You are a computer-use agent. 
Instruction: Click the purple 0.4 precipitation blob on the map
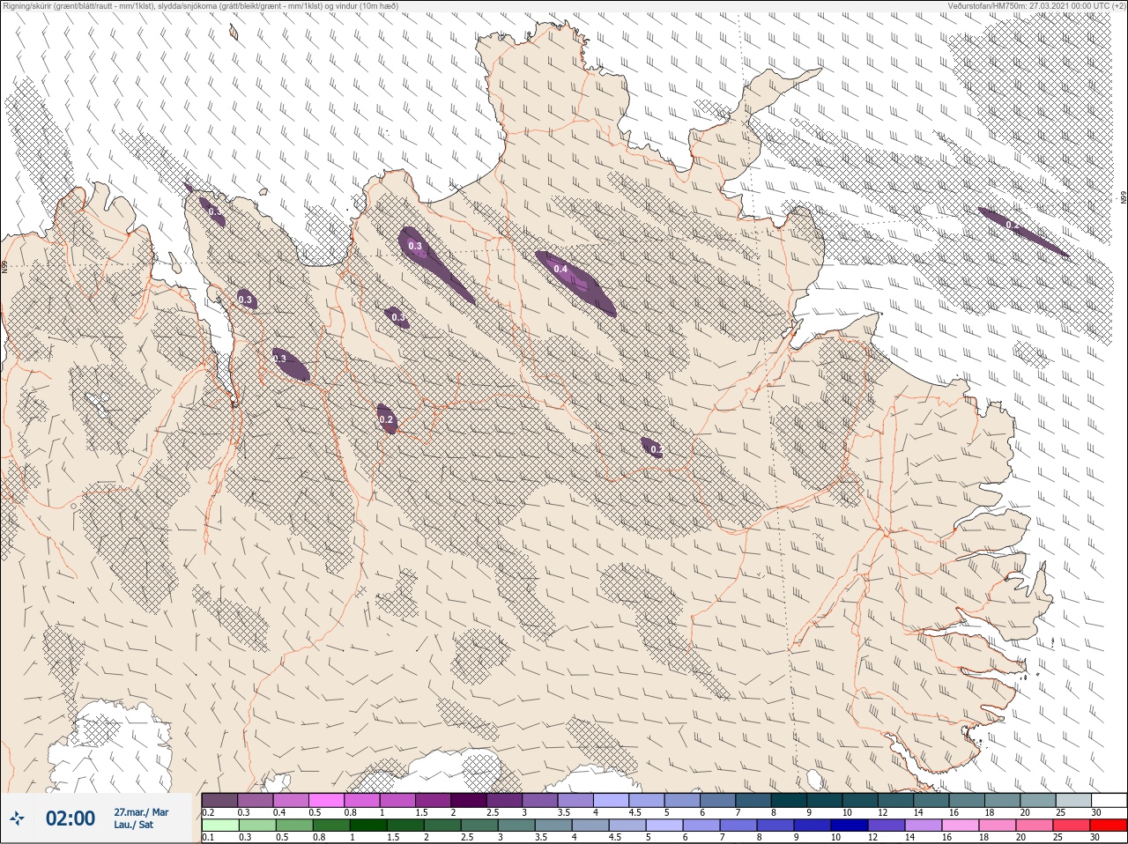click(x=576, y=283)
